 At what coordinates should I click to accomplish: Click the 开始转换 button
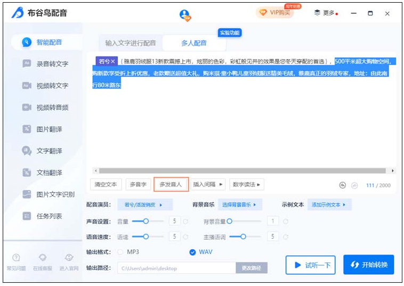(x=368, y=265)
